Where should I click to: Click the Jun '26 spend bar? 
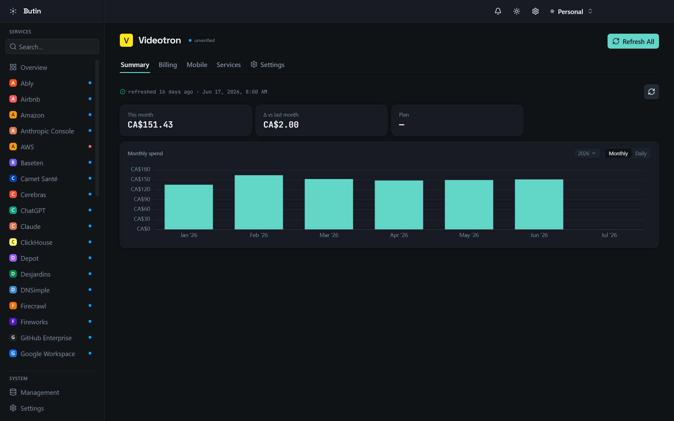click(x=539, y=205)
